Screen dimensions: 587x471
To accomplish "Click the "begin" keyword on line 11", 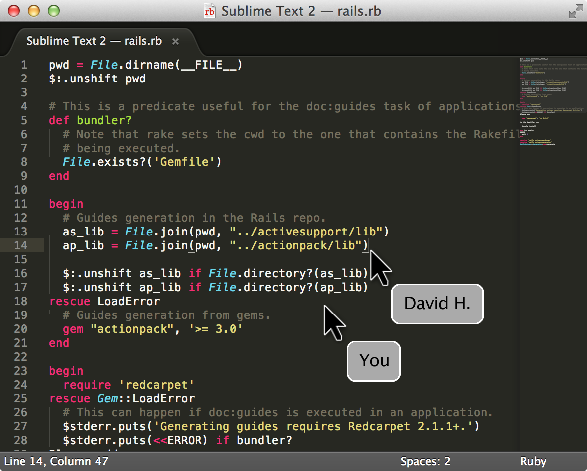I will click(x=66, y=204).
